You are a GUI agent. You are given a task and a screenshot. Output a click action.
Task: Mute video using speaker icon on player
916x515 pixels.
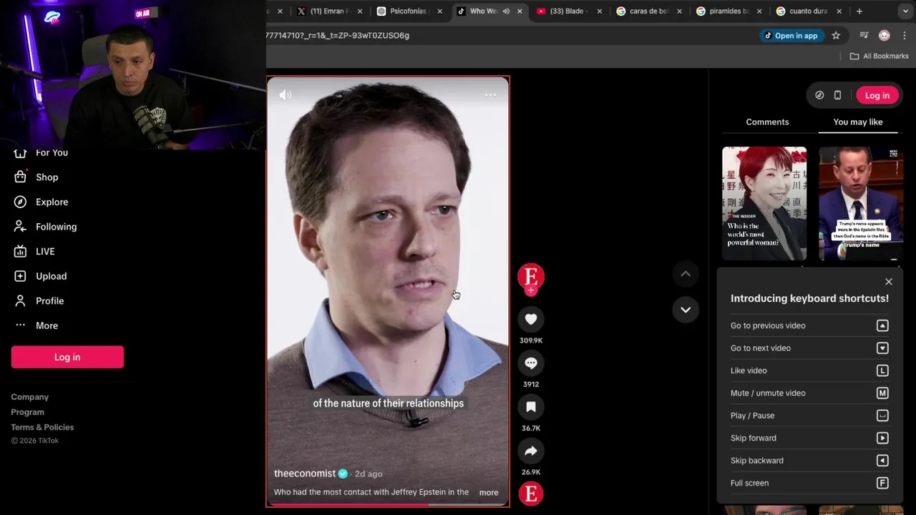click(x=286, y=94)
